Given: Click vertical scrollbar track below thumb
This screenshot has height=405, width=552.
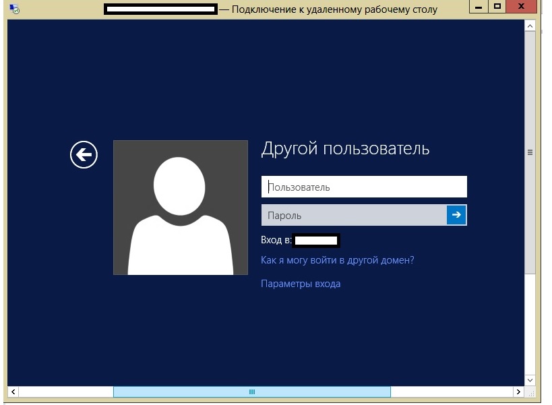Looking at the screenshot, I should tap(530, 323).
